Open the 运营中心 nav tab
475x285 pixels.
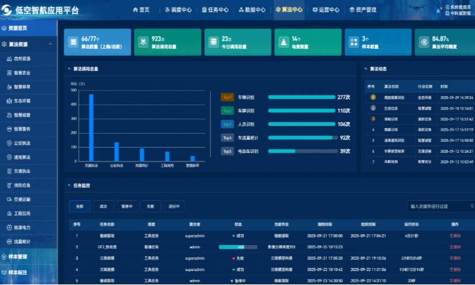pyautogui.click(x=326, y=9)
